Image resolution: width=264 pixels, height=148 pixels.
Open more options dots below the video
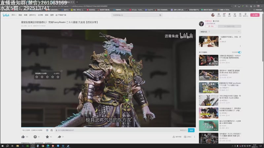coord(195,137)
